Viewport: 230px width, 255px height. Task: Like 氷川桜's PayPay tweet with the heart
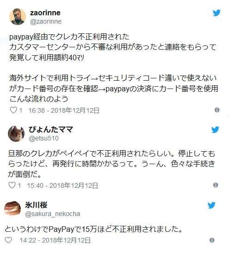[x=8, y=240]
